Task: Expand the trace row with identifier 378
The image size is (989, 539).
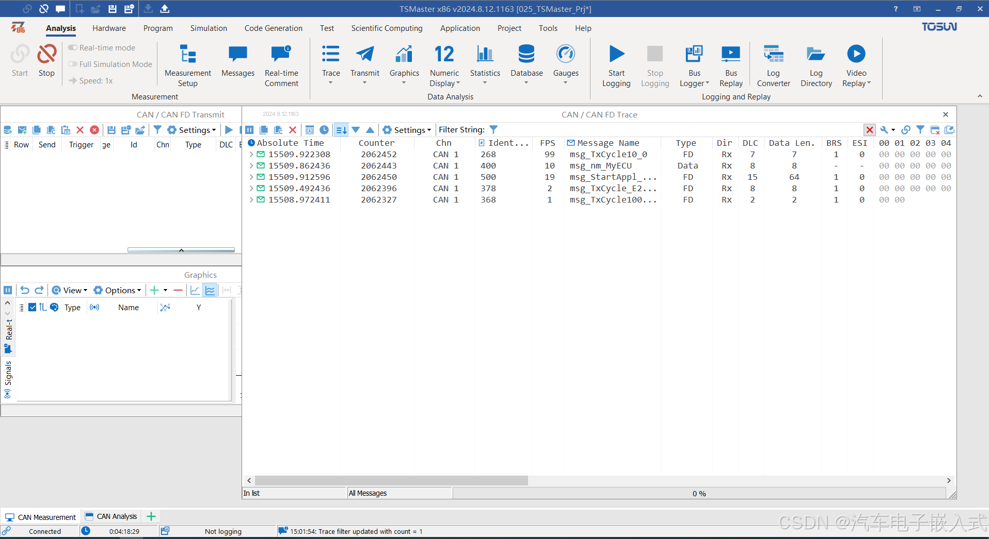Action: point(251,188)
